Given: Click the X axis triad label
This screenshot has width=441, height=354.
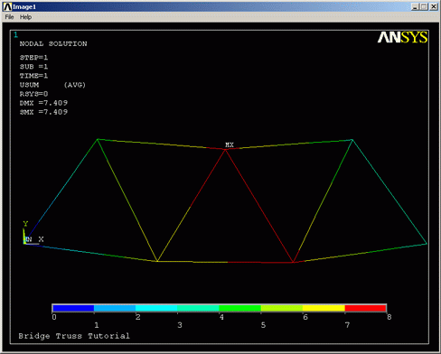Looking at the screenshot, I should (x=41, y=239).
